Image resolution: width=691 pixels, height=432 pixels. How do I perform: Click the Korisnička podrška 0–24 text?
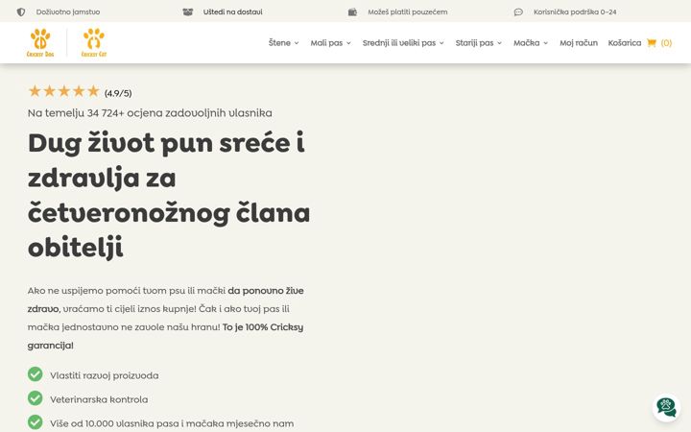(x=575, y=12)
